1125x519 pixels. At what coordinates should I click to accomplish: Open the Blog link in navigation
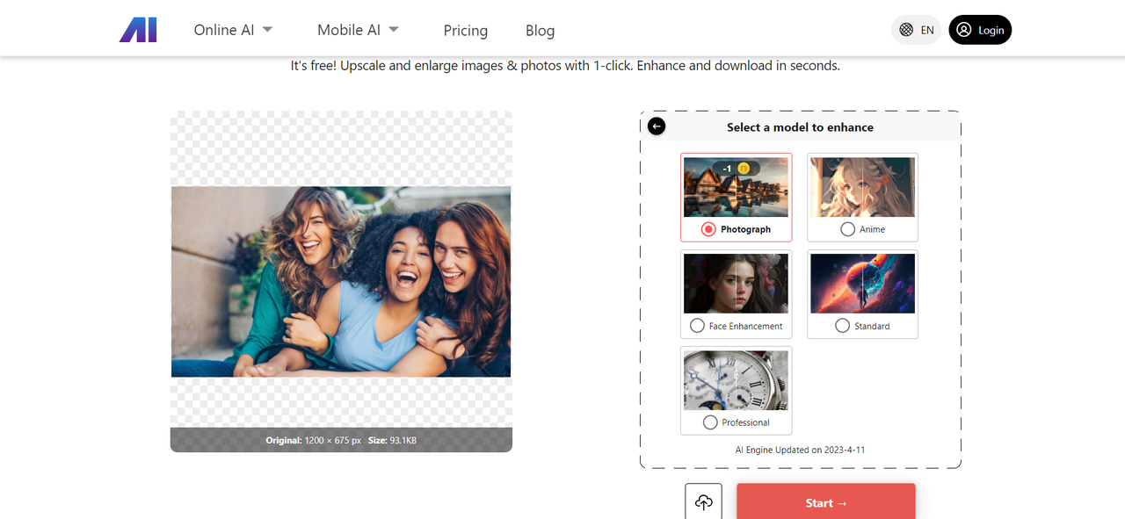click(540, 31)
